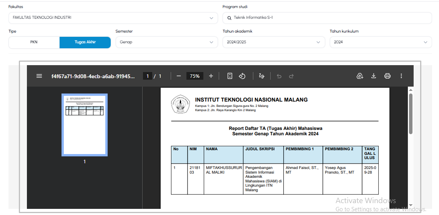Open the Tahun akademik 2024/2025 dropdown
The image size is (439, 215).
274,42
